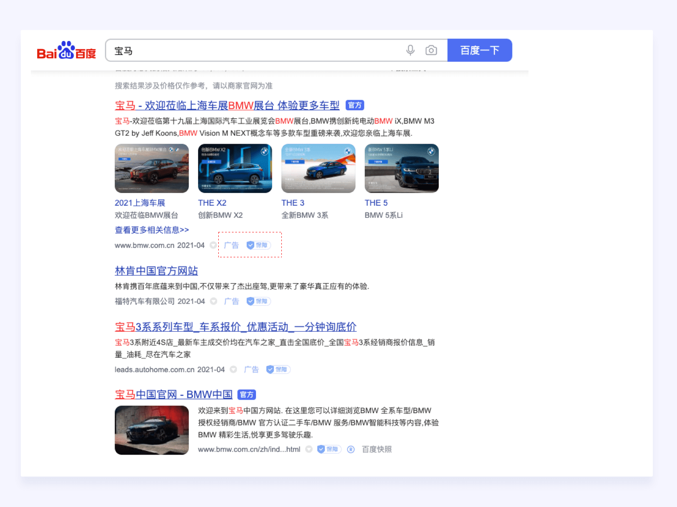
Task: Click 广告 label on the bmw.com.cn result
Action: point(231,245)
